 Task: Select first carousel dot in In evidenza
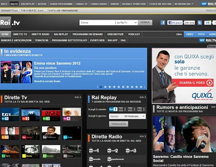click(101, 87)
